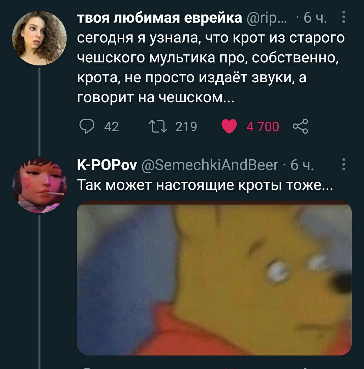Open @SemechkiAndBeer handle

coord(210,165)
